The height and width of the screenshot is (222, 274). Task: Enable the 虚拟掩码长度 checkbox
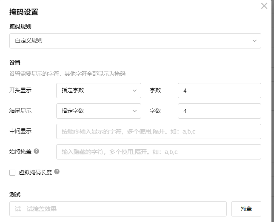pos(12,173)
